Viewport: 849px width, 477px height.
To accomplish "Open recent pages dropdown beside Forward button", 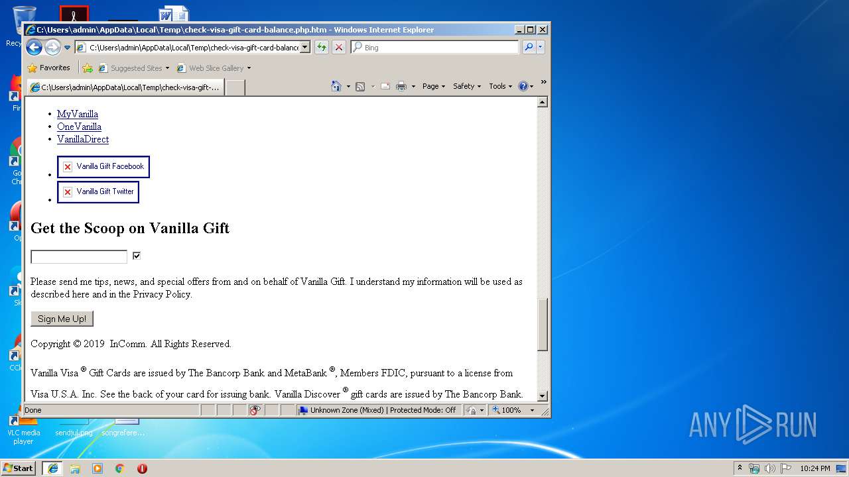I will point(67,48).
